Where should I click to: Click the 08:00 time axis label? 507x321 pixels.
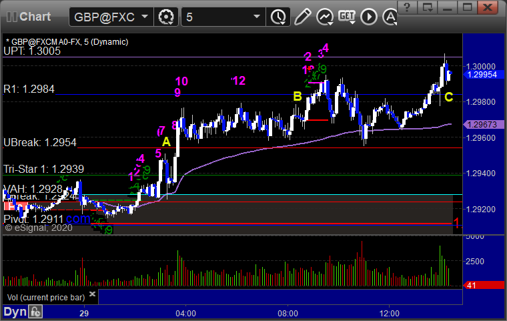point(288,314)
